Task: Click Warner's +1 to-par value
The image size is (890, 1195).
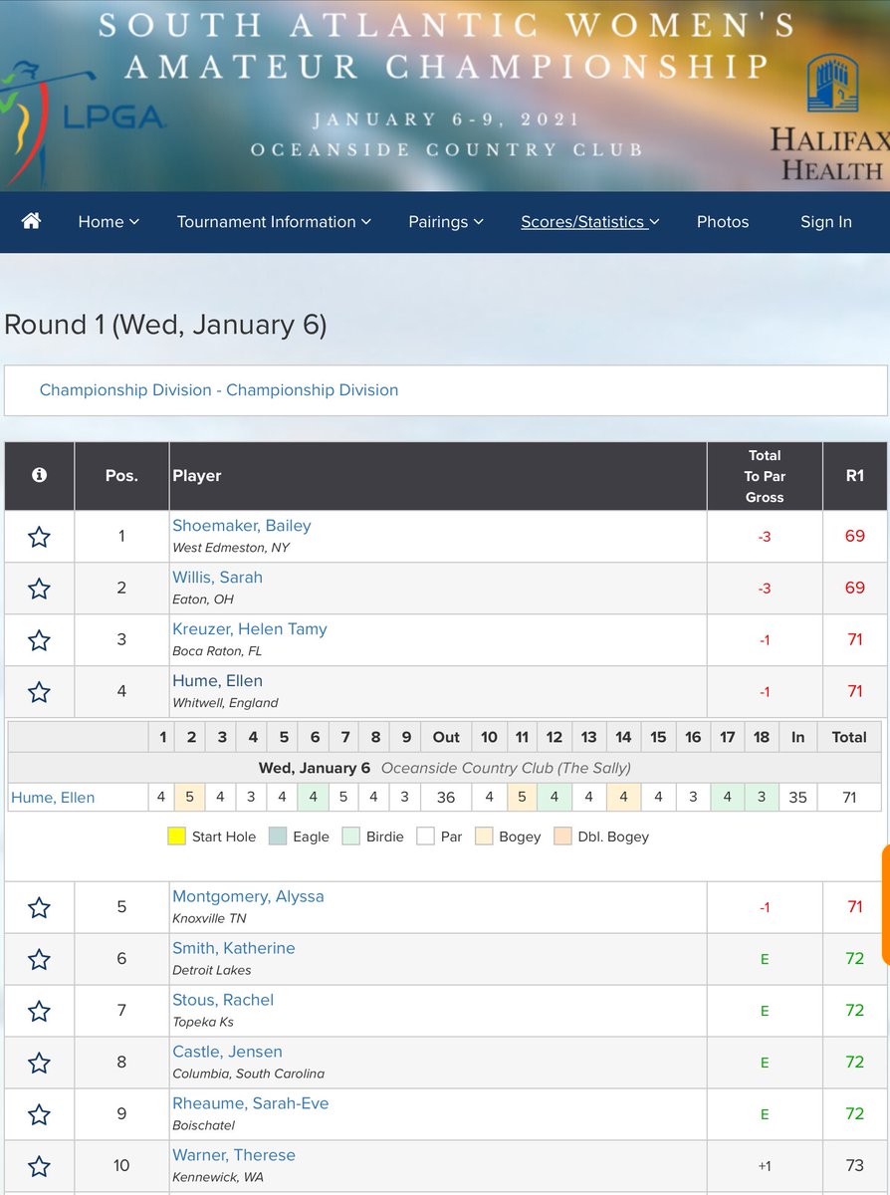Action: pos(765,1166)
